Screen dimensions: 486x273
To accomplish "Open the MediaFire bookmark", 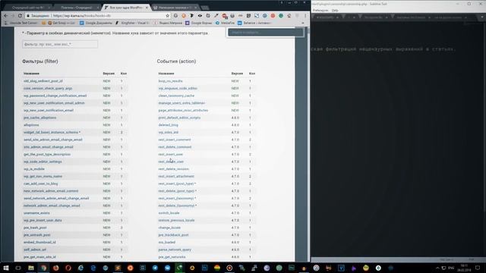I will tap(225, 23).
